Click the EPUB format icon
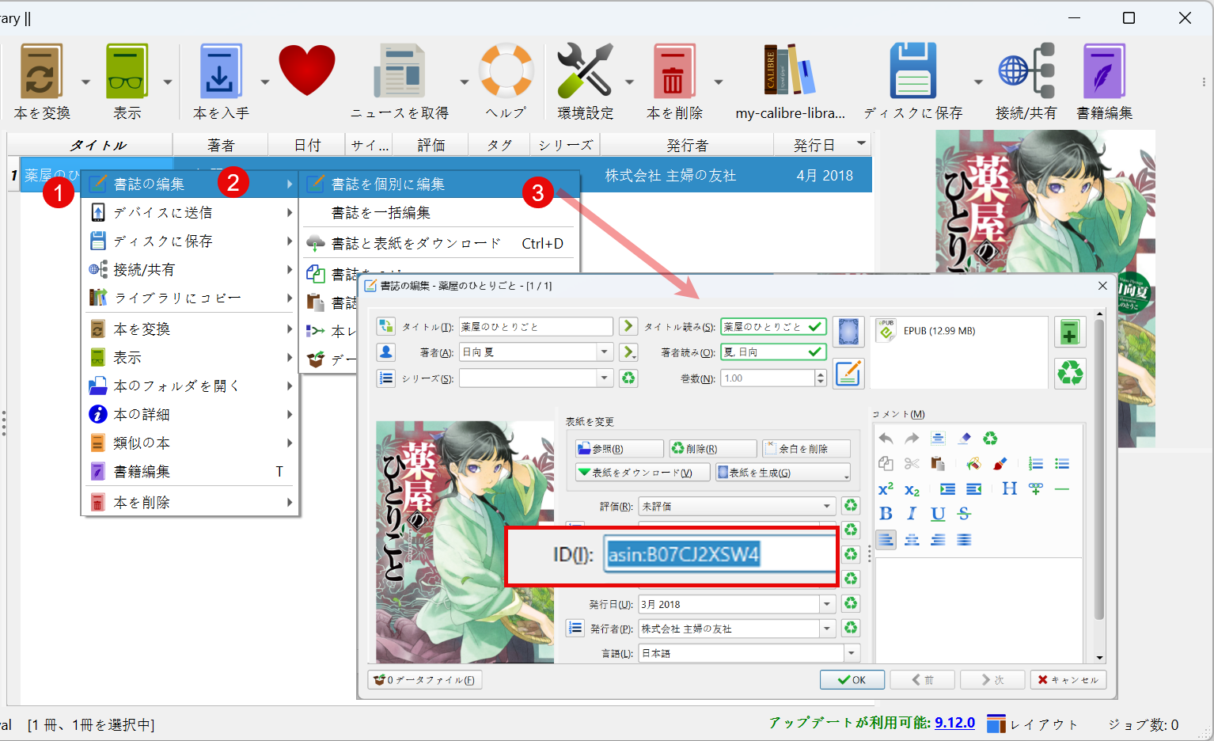 pyautogui.click(x=886, y=331)
